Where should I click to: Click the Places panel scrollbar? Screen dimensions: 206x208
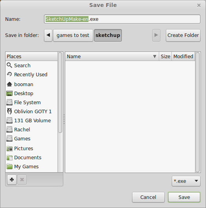click(x=60, y=92)
